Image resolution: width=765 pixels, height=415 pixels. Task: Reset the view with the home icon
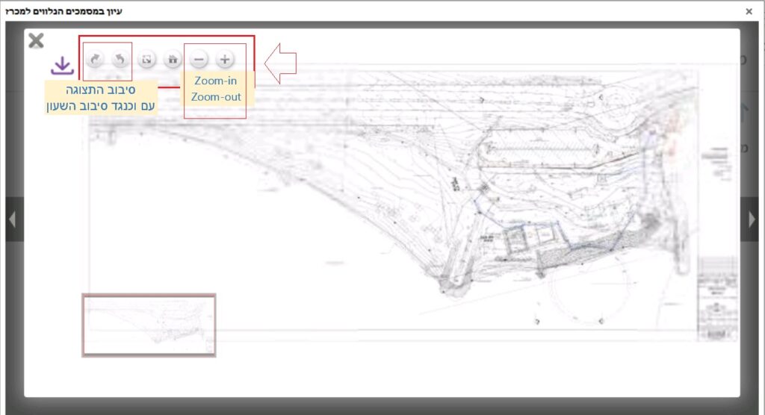click(173, 60)
